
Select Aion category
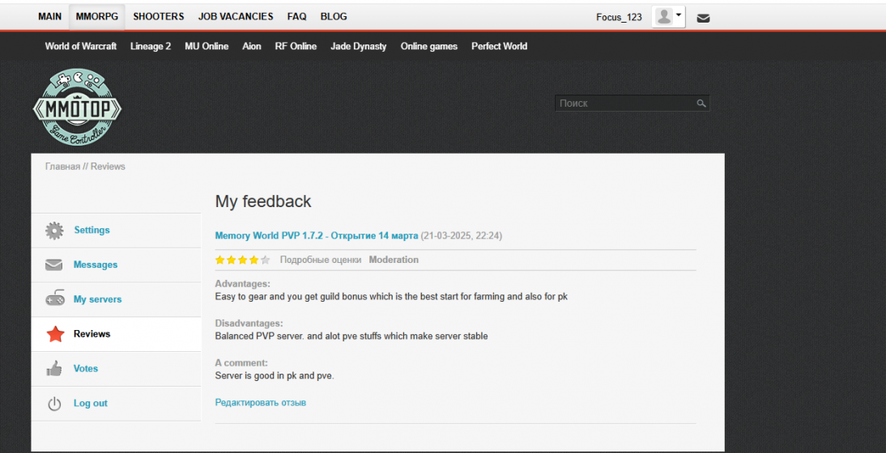click(x=252, y=46)
